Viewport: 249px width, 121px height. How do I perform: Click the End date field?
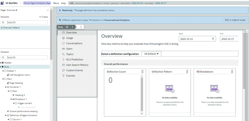tap(229, 39)
